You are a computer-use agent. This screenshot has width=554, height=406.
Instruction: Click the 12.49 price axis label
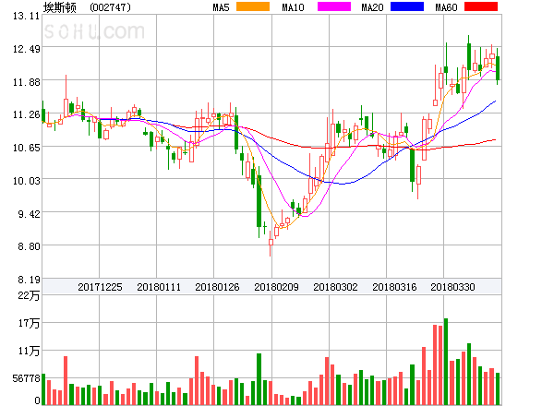pos(26,49)
